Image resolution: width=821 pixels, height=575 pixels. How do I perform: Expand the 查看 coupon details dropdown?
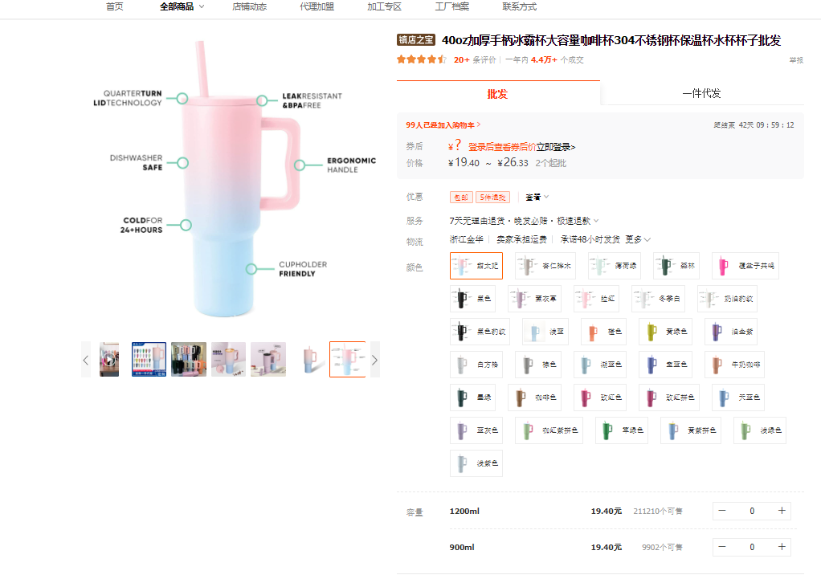tap(537, 197)
